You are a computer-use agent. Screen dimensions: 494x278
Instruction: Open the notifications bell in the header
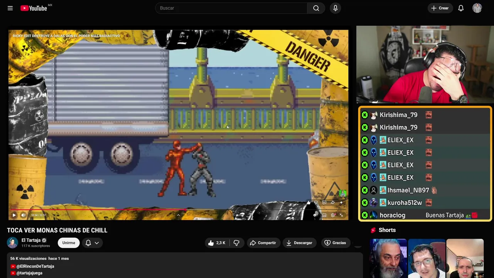coord(461,8)
